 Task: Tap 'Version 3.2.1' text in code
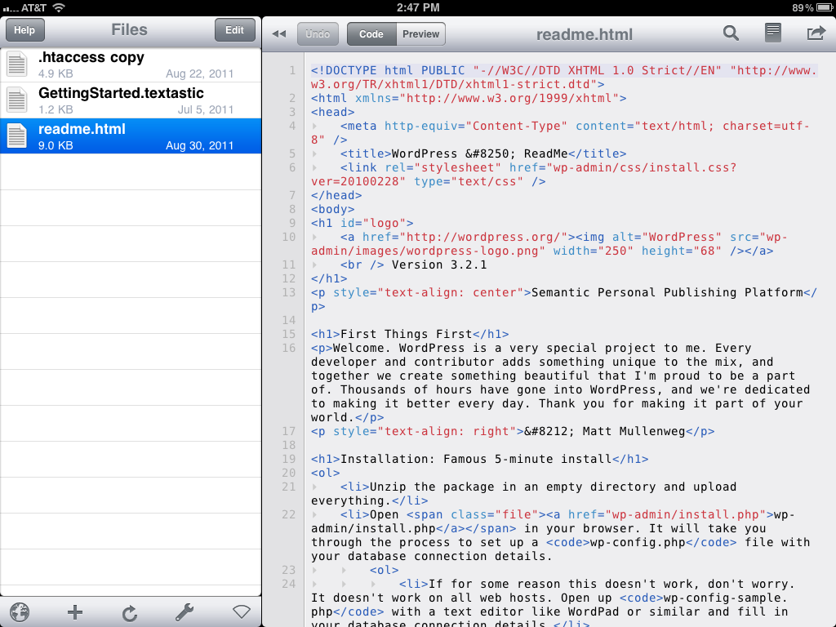tap(439, 265)
